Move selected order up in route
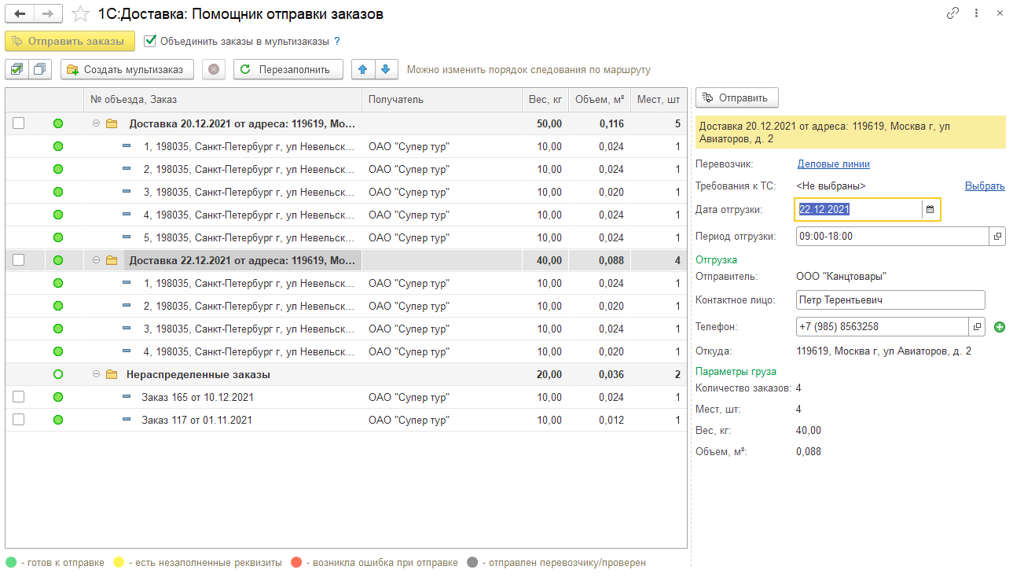Image resolution: width=1013 pixels, height=577 pixels. (362, 69)
